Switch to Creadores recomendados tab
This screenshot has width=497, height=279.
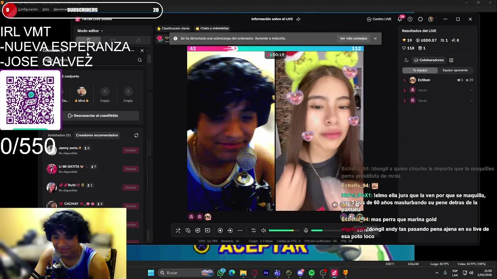click(x=97, y=135)
